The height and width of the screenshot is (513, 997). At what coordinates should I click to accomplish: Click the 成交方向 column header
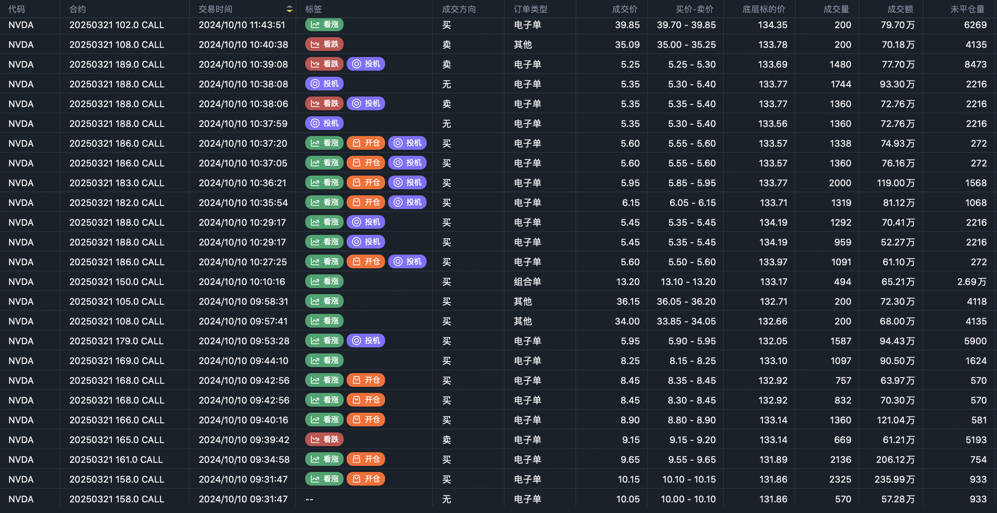[x=459, y=9]
